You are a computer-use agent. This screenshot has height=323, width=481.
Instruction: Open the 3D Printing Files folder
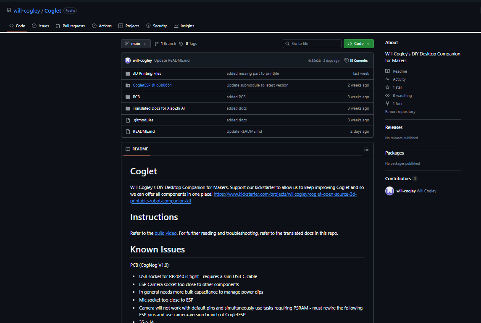tap(147, 74)
